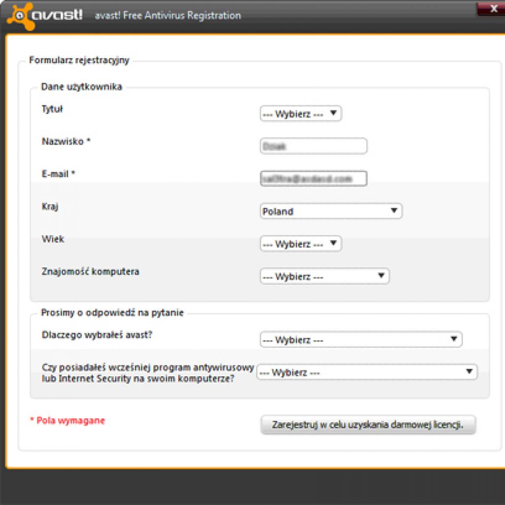Close the avast! registration window
This screenshot has width=505, height=505.
click(x=492, y=8)
